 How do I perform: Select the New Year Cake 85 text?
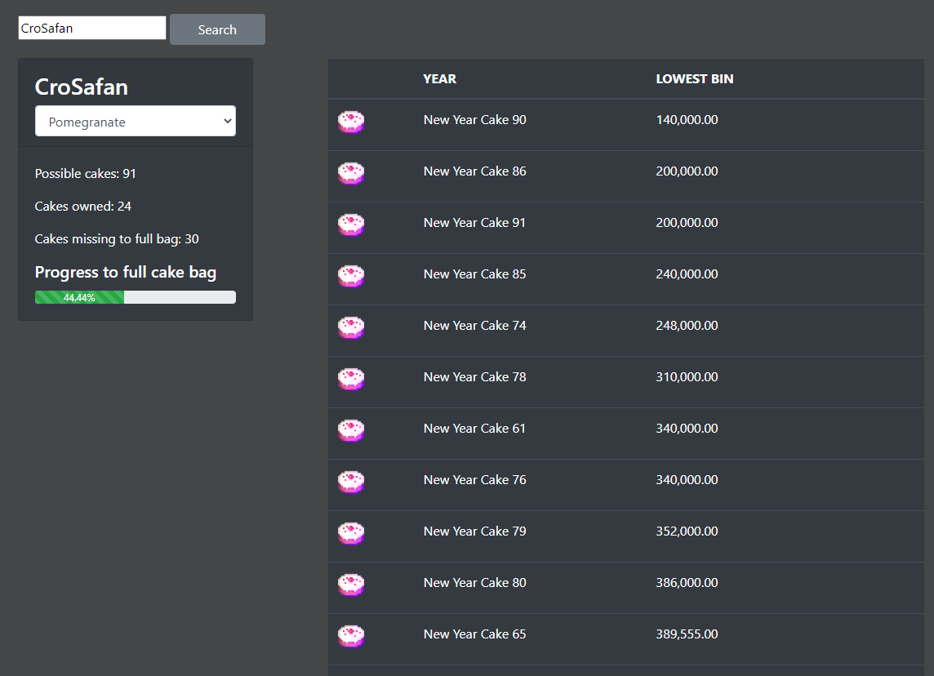coord(474,274)
